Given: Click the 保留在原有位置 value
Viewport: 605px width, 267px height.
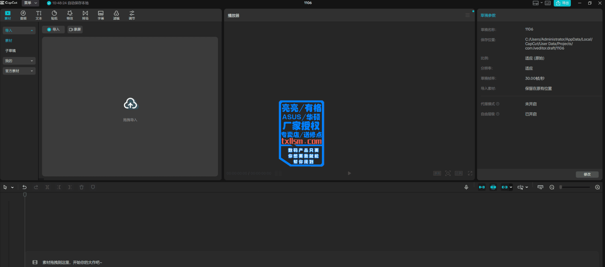Looking at the screenshot, I should (x=538, y=89).
